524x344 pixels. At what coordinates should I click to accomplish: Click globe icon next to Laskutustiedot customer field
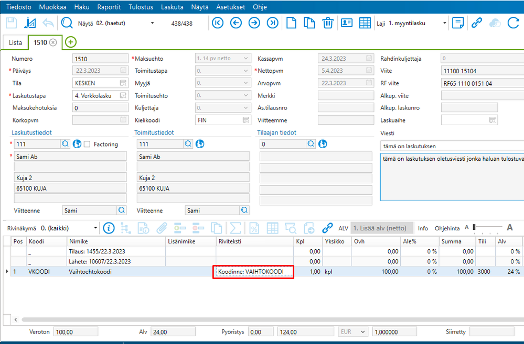coord(78,144)
